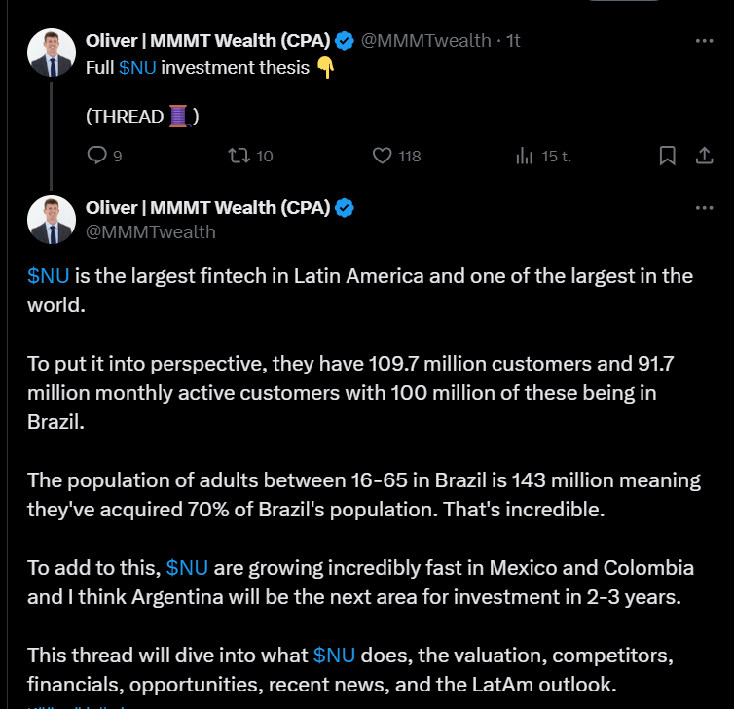The width and height of the screenshot is (734, 709).
Task: Share the first thread post
Action: click(x=704, y=156)
